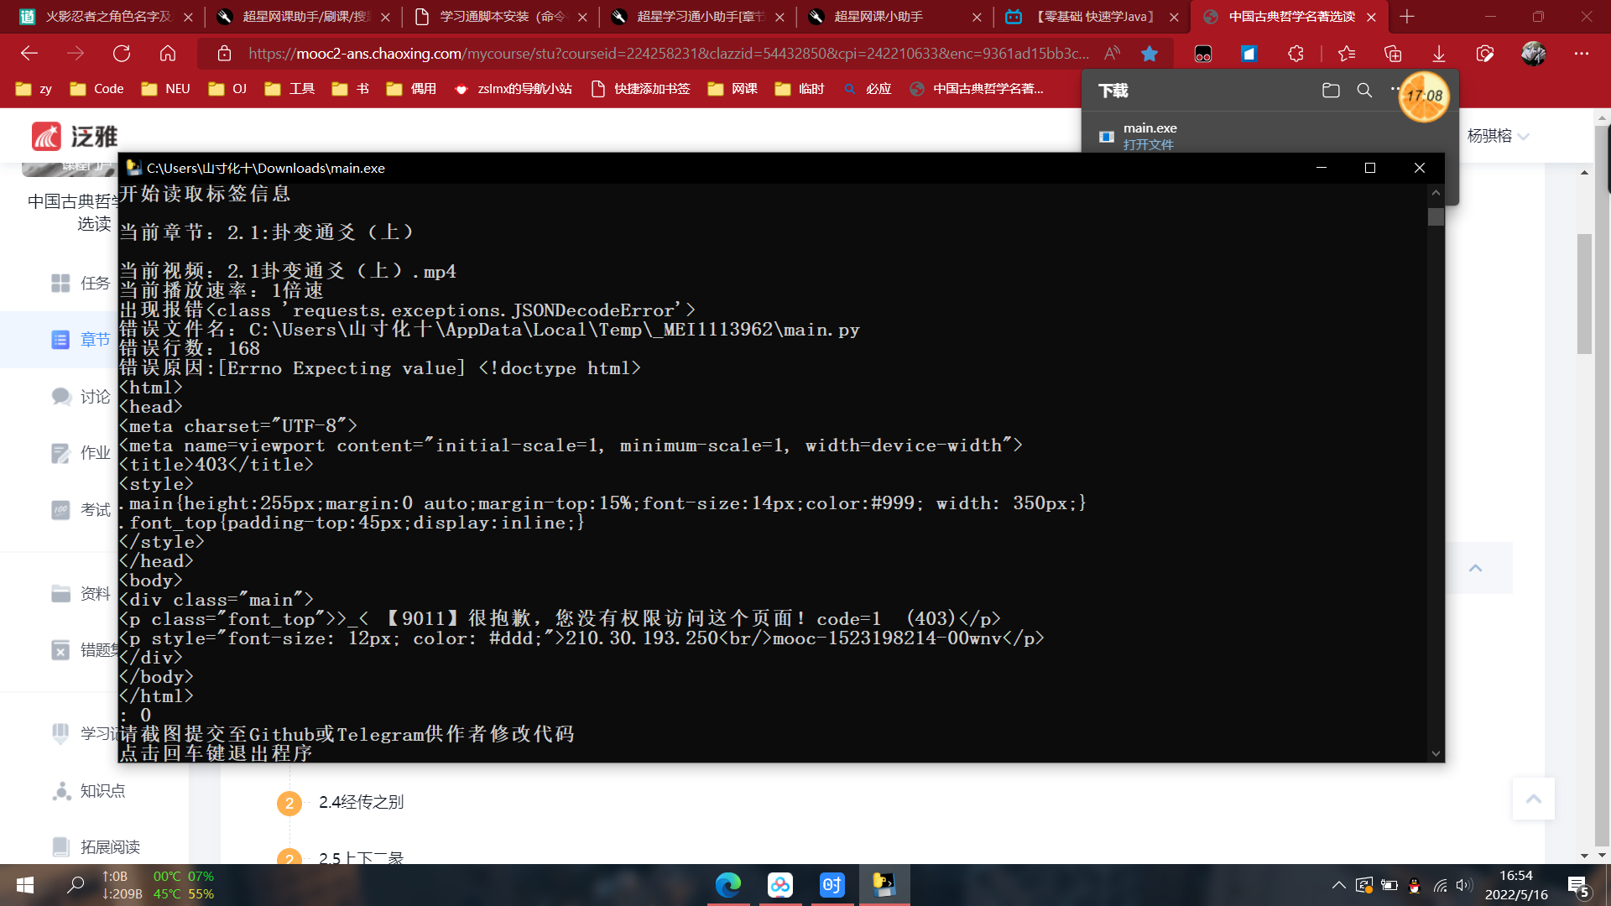Select the 章节 (Chapters) sidebar icon
Image resolution: width=1611 pixels, height=906 pixels.
pos(60,340)
